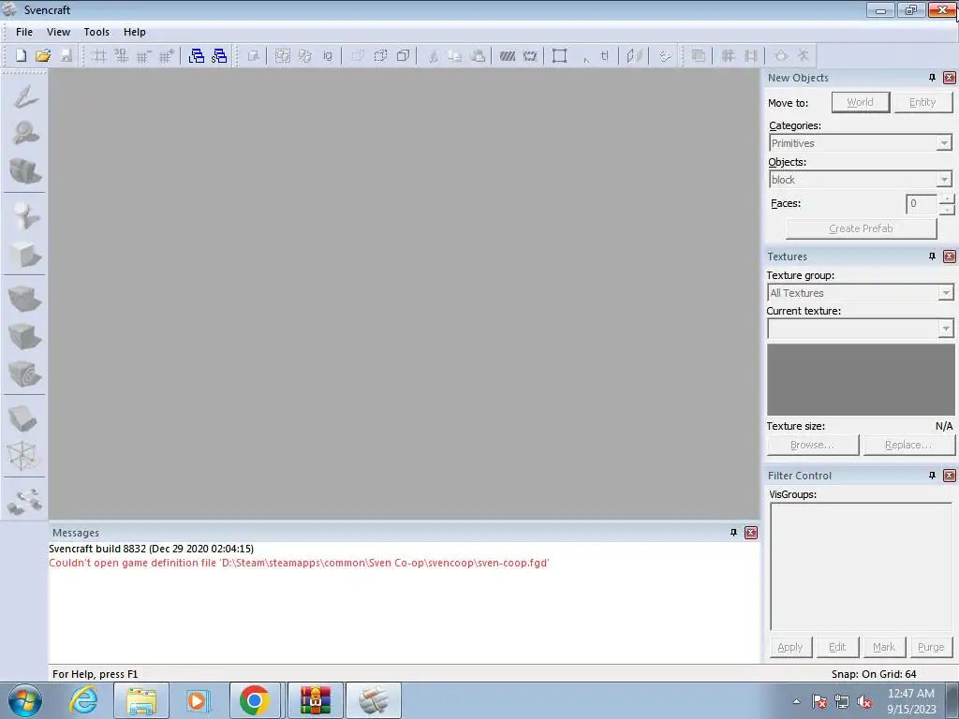
Task: Close the Filter Control panel
Action: 950,476
